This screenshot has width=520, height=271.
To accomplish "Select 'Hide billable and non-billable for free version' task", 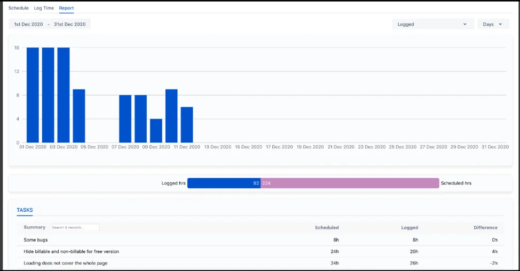I will point(261,251).
